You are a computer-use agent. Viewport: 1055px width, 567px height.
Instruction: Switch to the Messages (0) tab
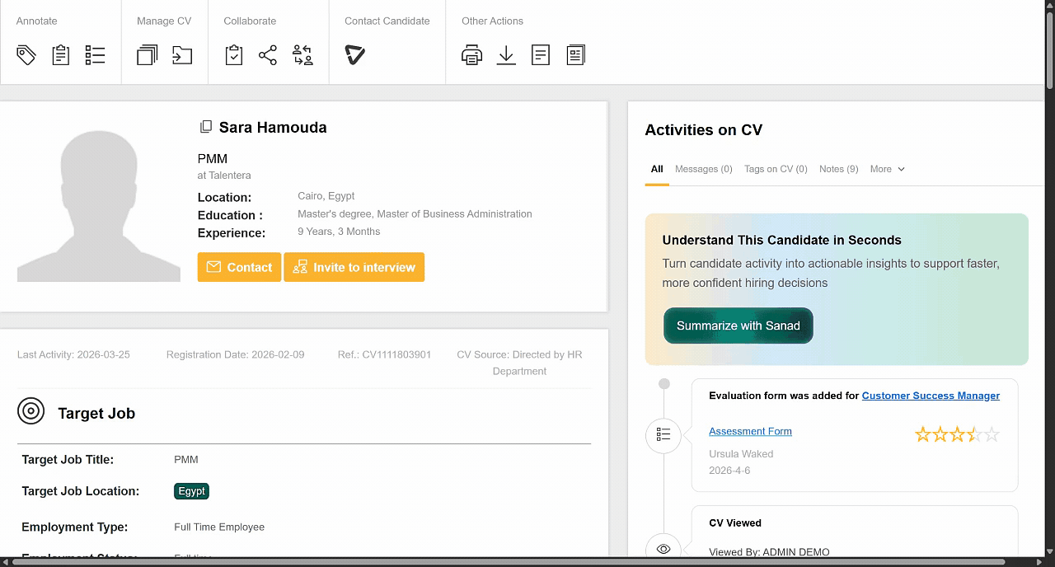pos(703,169)
